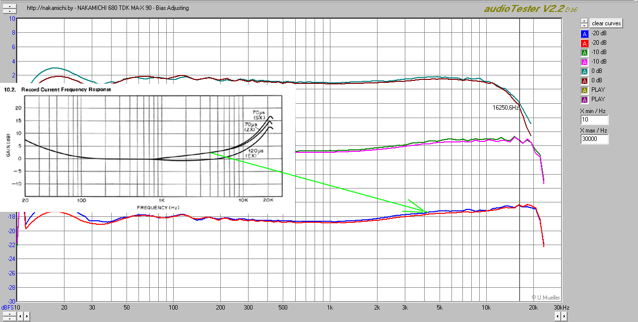
Task: Click the blue -20 dB curve button
Action: (584, 34)
